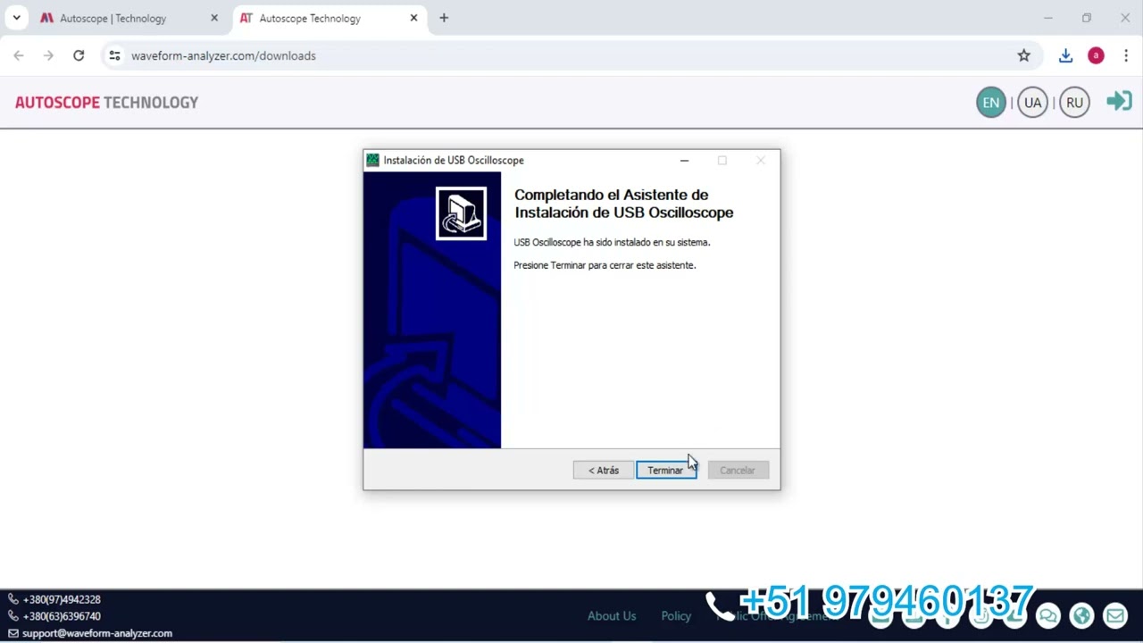Click the envelope mail footer icon
The width and height of the screenshot is (1143, 643).
click(x=1115, y=615)
